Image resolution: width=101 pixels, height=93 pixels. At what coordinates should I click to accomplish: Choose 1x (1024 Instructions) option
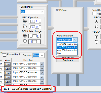coord(67,44)
